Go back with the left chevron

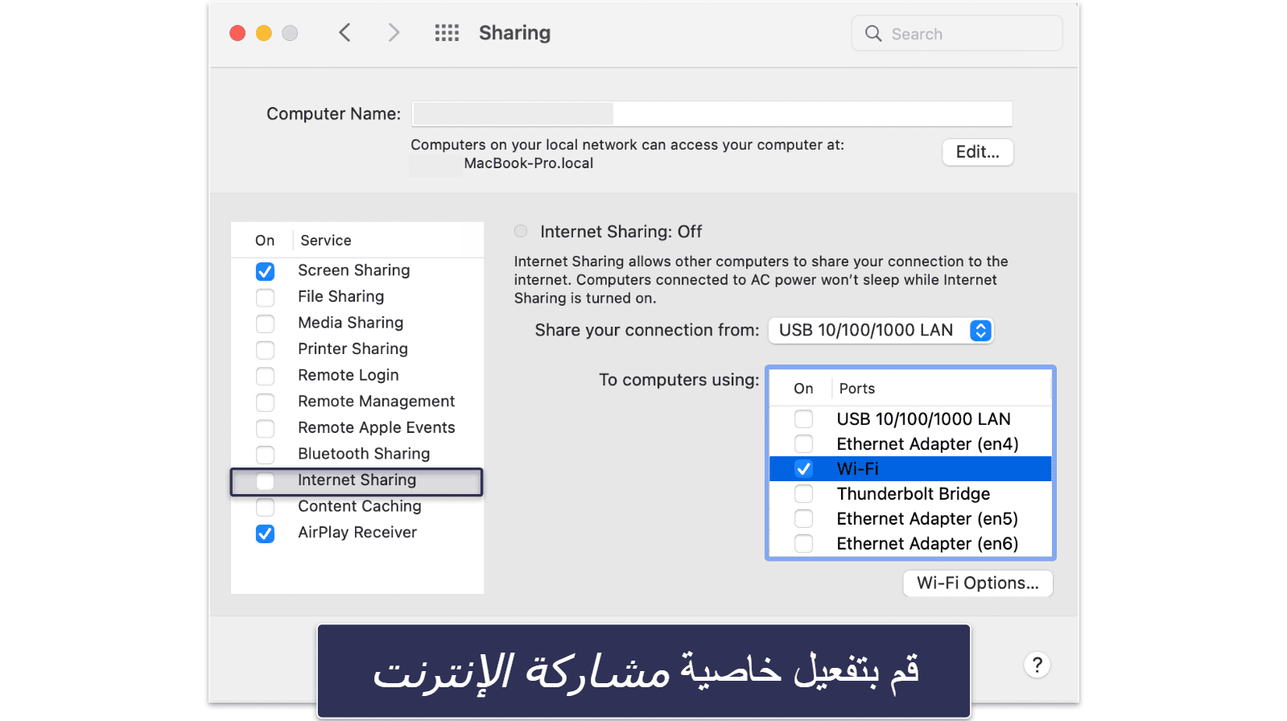[344, 33]
